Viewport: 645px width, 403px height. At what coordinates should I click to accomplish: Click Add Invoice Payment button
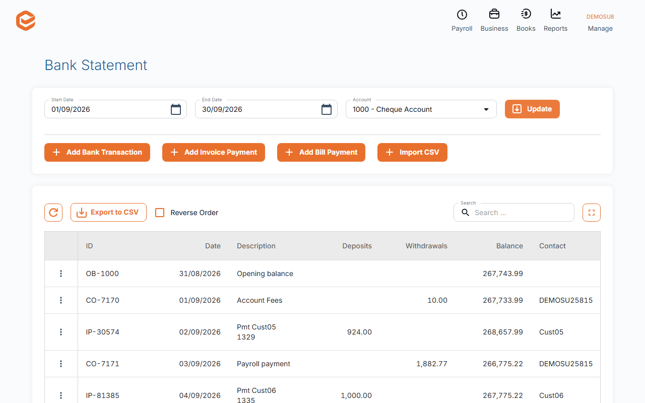click(214, 152)
